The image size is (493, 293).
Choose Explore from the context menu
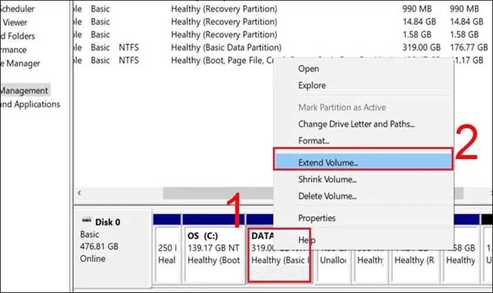pos(312,86)
